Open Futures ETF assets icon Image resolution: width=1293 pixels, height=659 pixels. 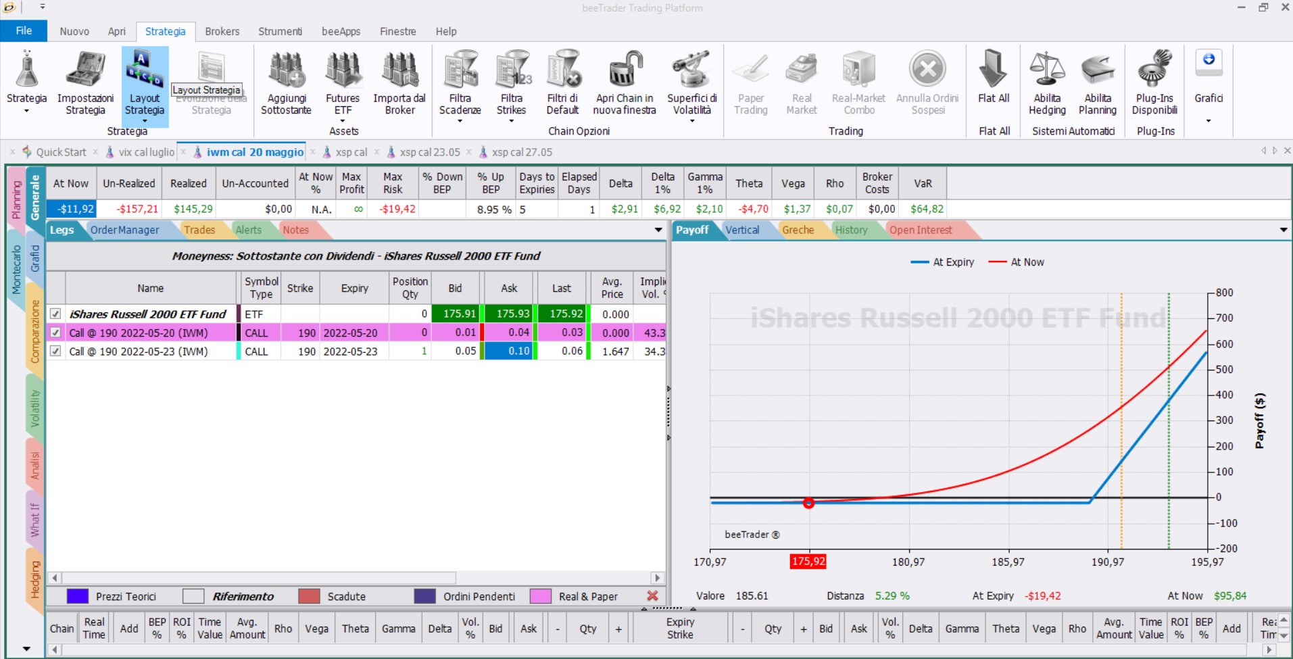[343, 70]
